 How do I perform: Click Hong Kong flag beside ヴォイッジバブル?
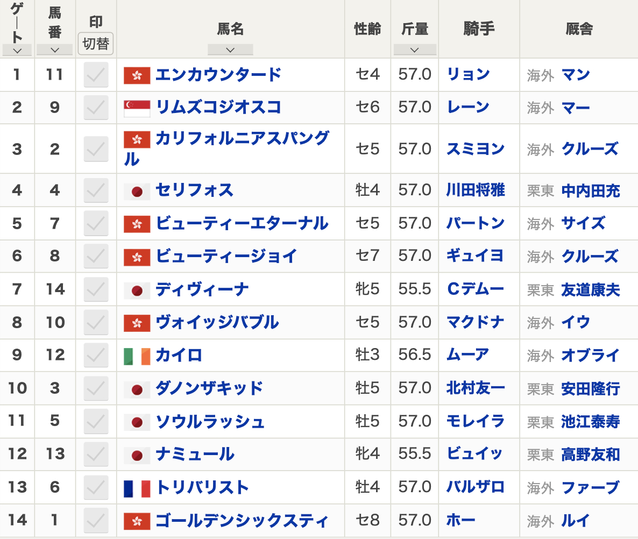(x=137, y=323)
